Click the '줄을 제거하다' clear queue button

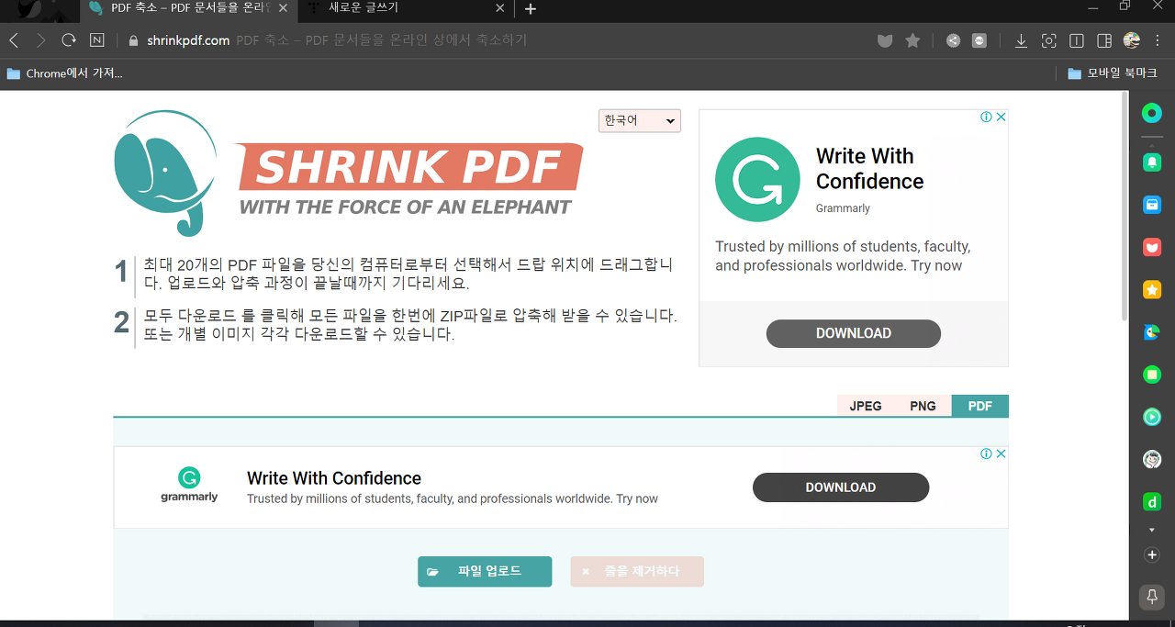pyautogui.click(x=637, y=571)
